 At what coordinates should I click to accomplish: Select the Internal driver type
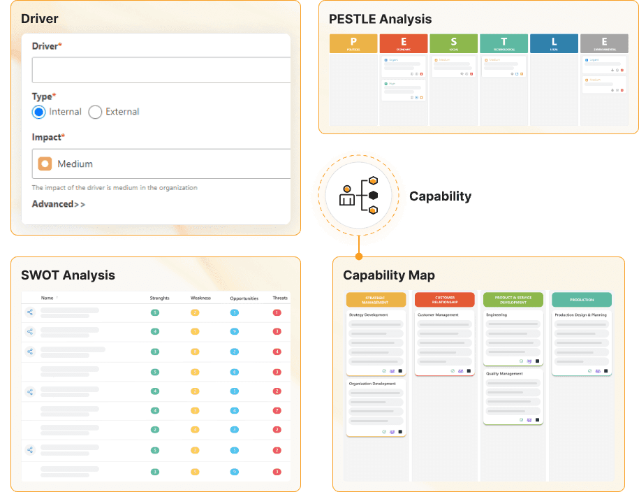[x=39, y=112]
